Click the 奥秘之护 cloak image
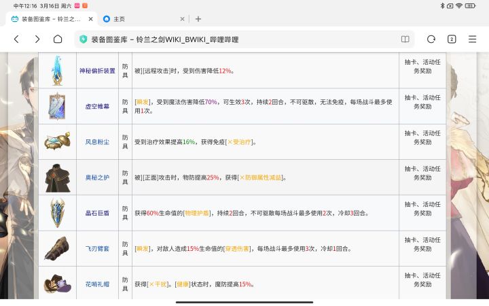The width and height of the screenshot is (489, 306). tap(58, 178)
